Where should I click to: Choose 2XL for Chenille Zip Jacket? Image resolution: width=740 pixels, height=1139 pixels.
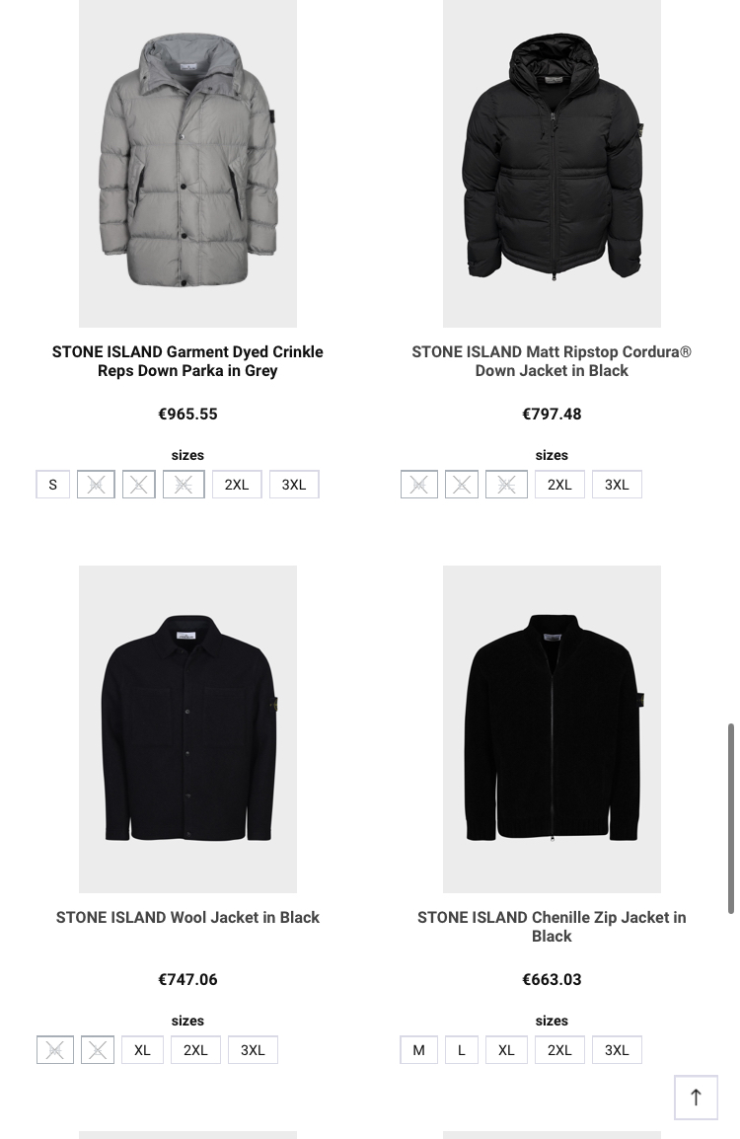tap(559, 1049)
